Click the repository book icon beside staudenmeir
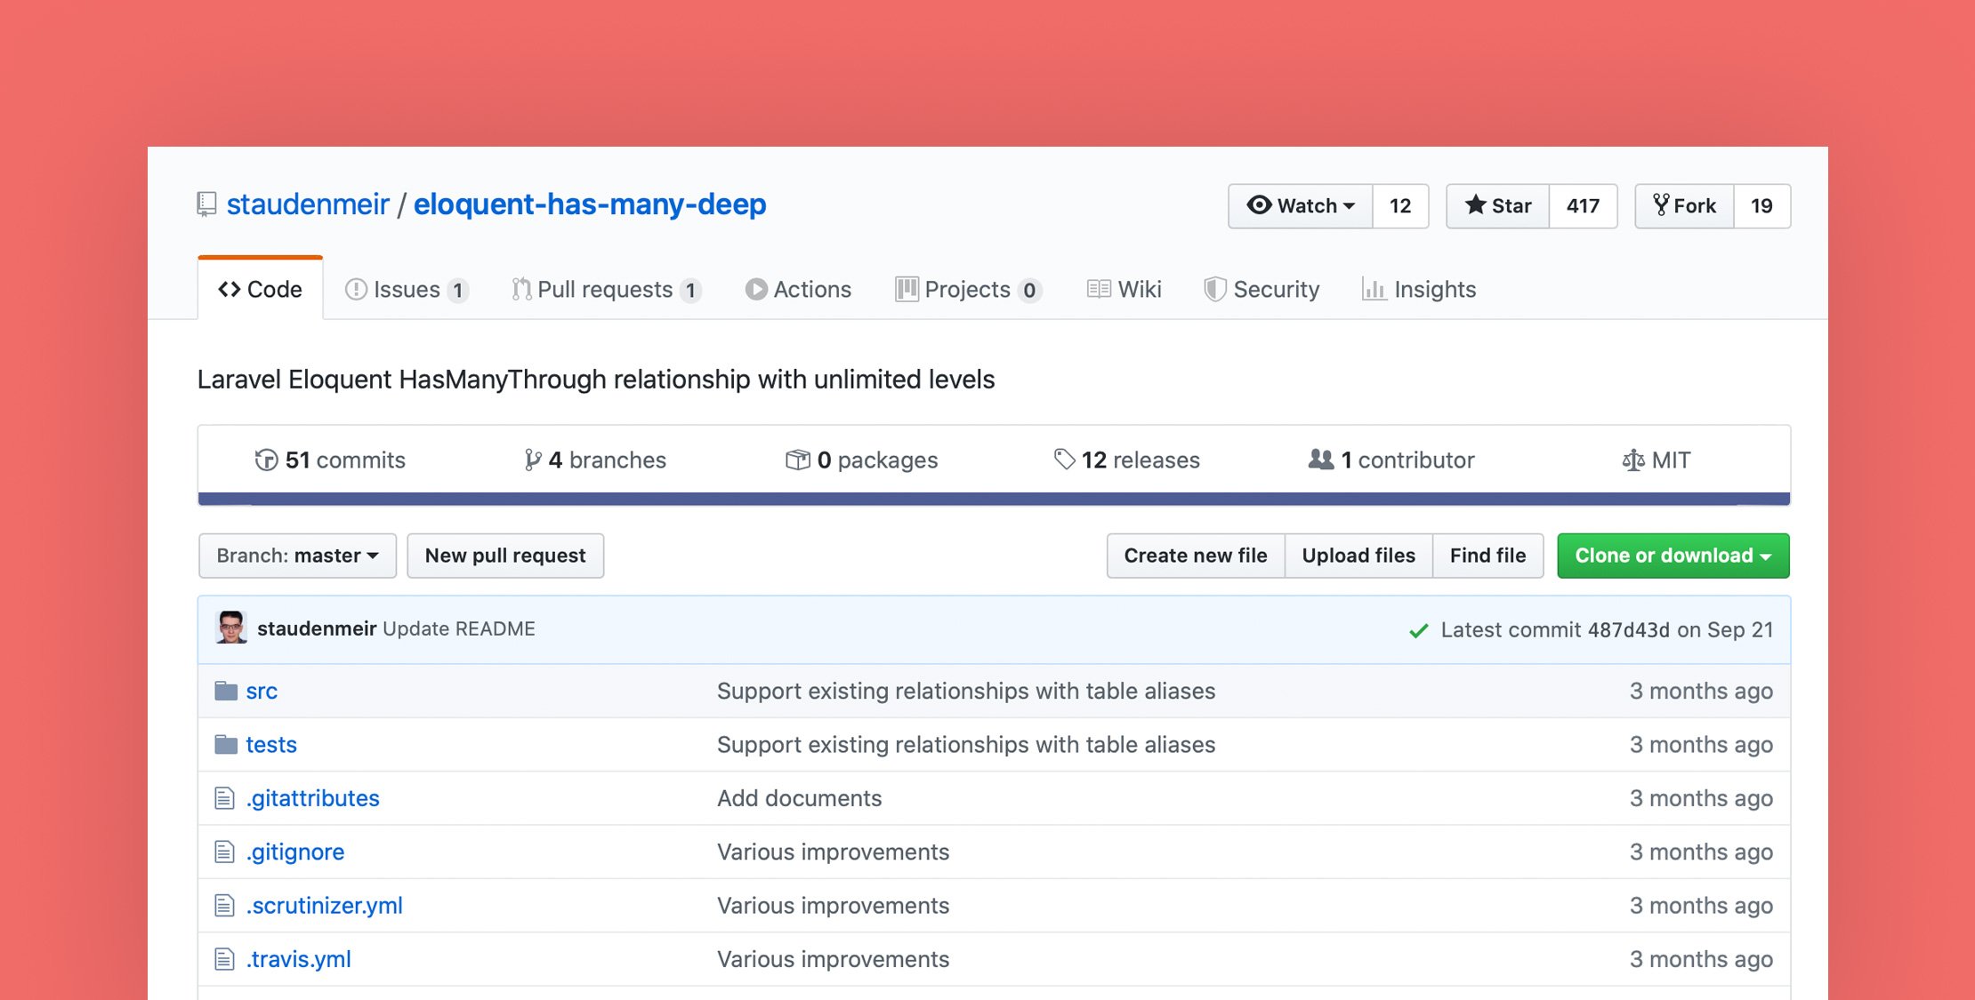The width and height of the screenshot is (1975, 1000). coord(206,205)
